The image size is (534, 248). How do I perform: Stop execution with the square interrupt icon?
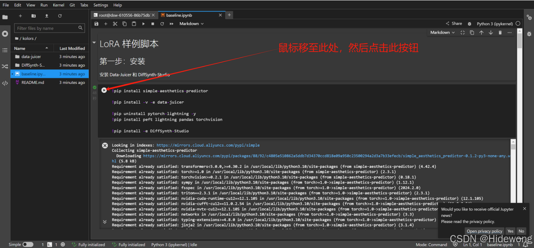153,24
